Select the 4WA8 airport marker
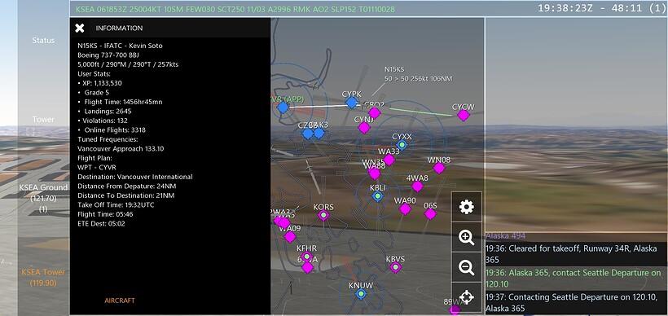Screen dimensions: 668x316 tap(417, 187)
